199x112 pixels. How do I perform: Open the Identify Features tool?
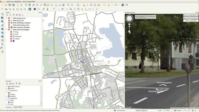click(68, 5)
